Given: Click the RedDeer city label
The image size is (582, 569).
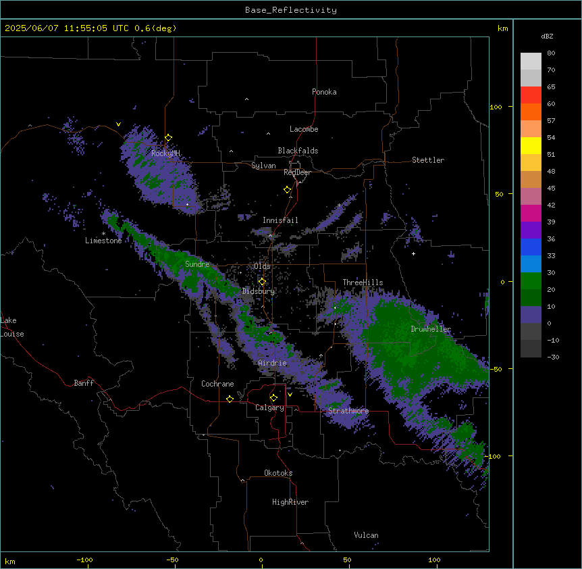Looking at the screenshot, I should [x=297, y=172].
